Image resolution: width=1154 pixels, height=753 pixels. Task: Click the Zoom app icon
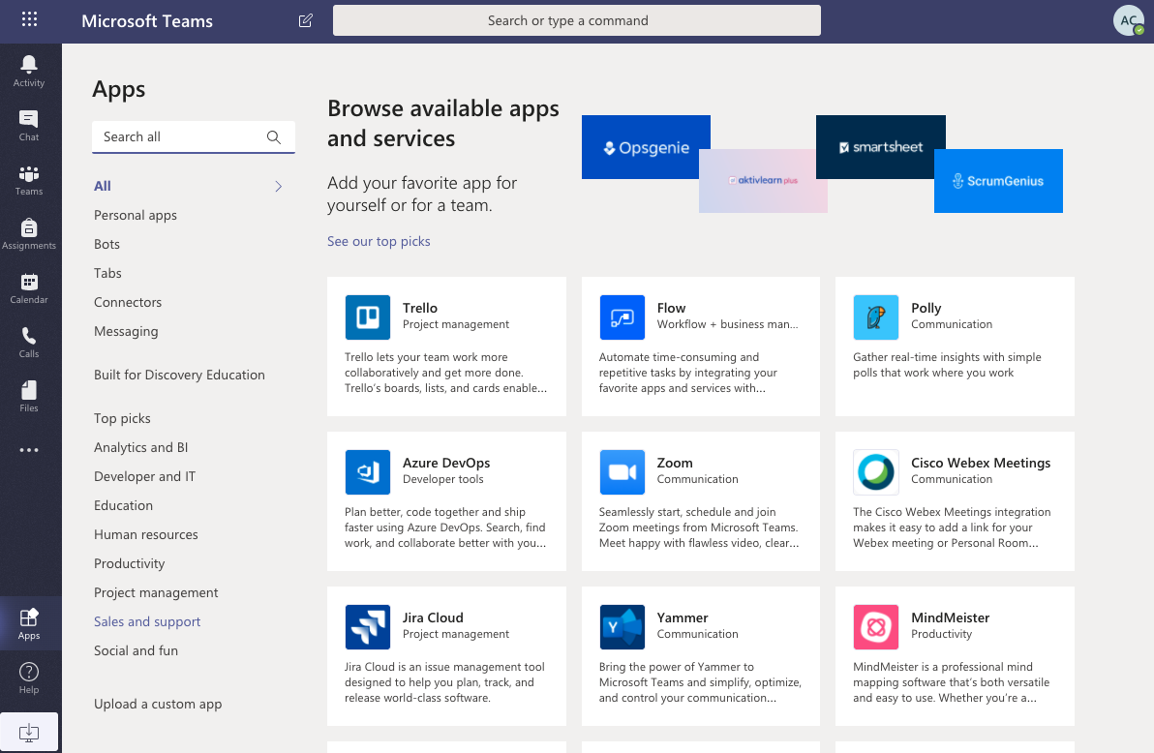point(622,471)
